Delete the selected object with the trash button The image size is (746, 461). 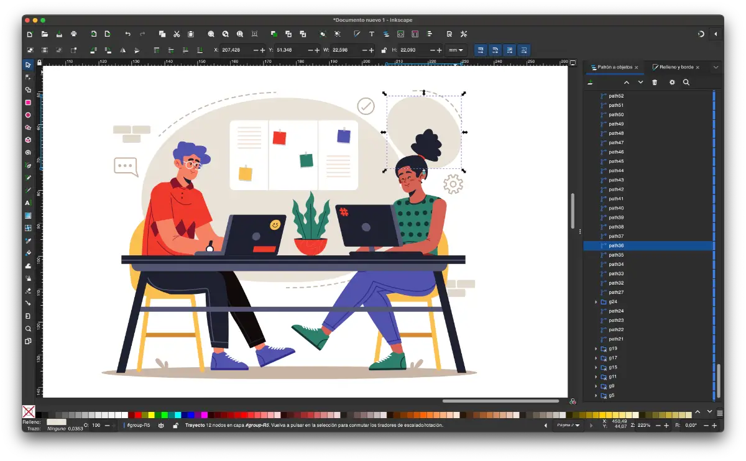coord(655,82)
